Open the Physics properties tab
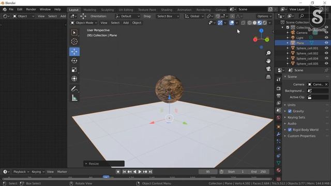The width and height of the screenshot is (331, 186). [x=278, y=148]
